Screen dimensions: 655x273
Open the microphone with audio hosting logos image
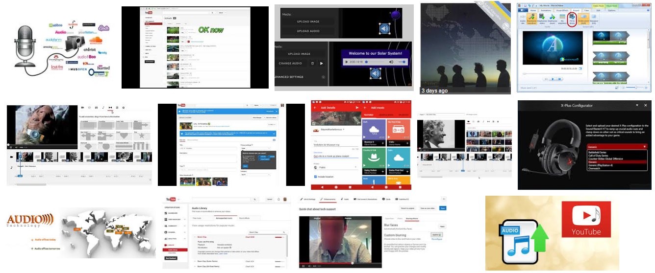[x=61, y=48]
